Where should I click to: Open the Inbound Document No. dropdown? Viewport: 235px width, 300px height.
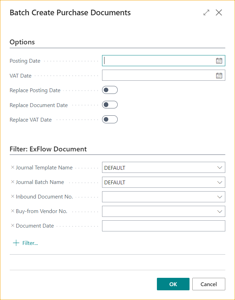220,197
